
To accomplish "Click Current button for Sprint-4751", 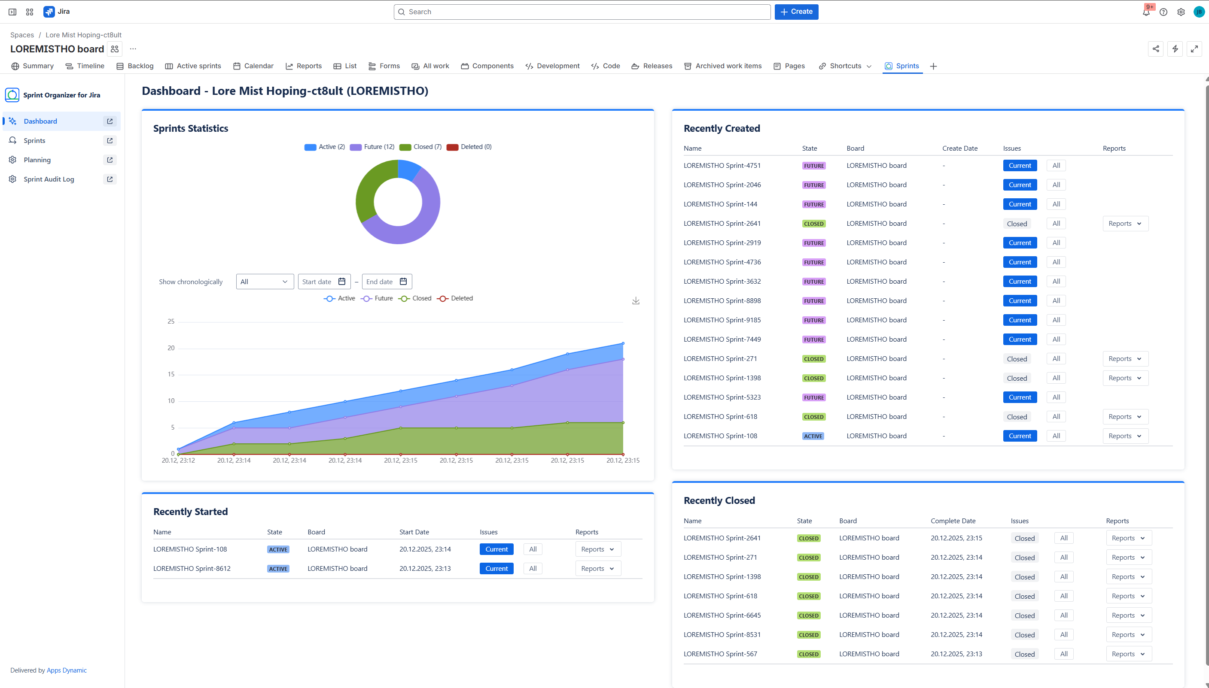I will coord(1020,165).
